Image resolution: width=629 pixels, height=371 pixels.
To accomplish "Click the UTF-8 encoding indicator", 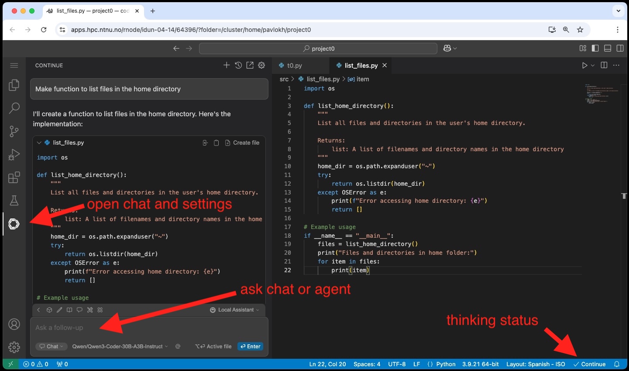I will (397, 364).
